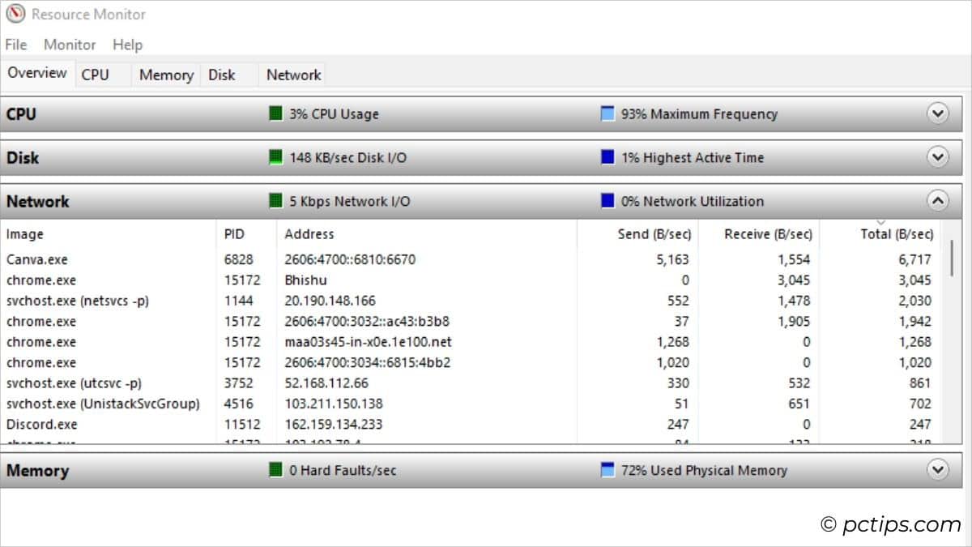This screenshot has height=547, width=972.
Task: Expand the CPU section
Action: point(939,113)
